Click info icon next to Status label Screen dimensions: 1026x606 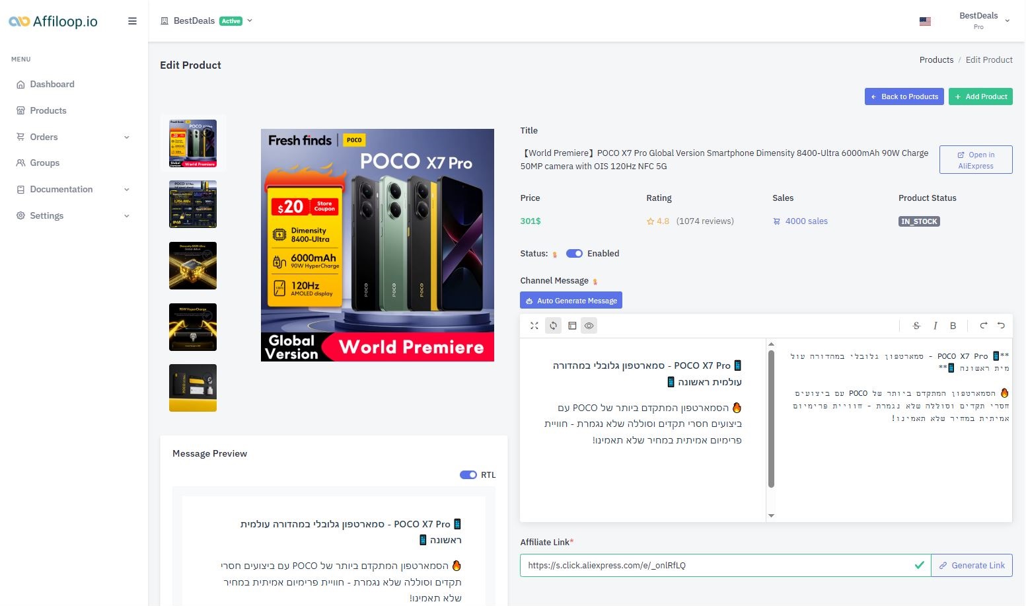pos(555,254)
